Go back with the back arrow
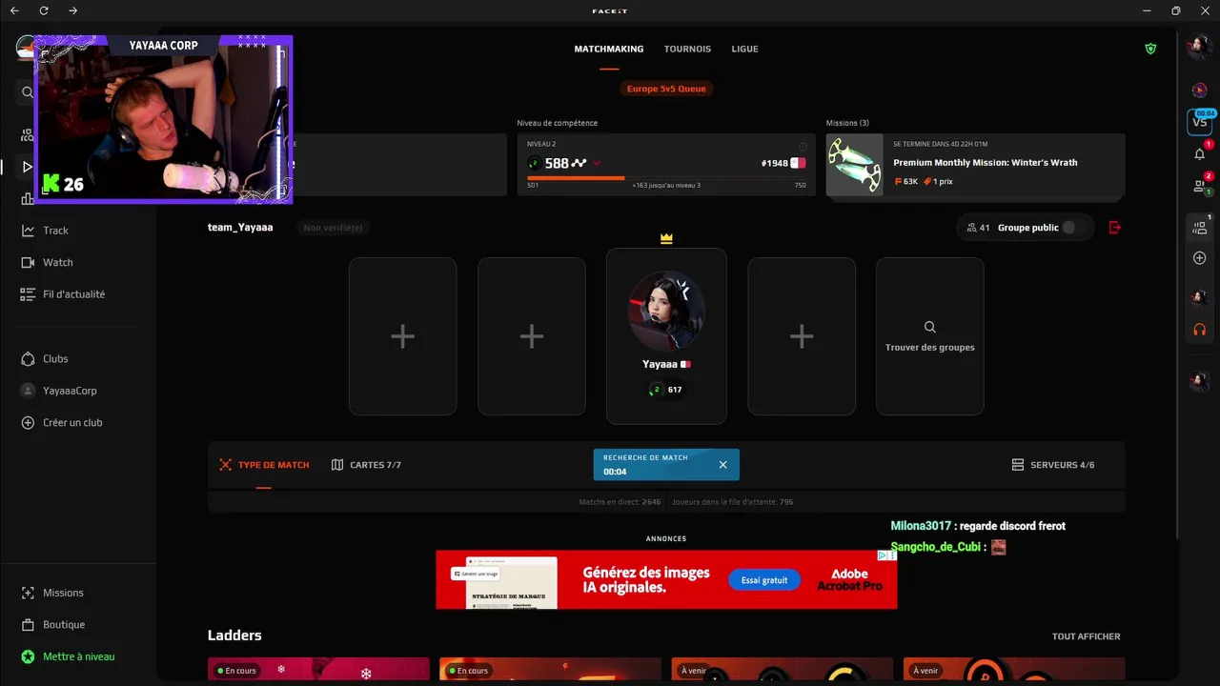Screen dimensions: 1220x686 coord(14,10)
